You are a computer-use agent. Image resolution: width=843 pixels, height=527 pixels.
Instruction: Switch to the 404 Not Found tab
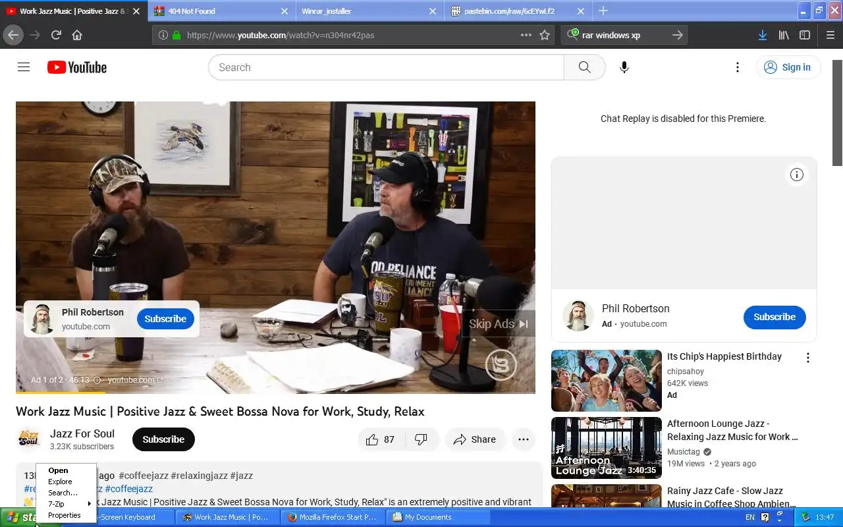222,11
